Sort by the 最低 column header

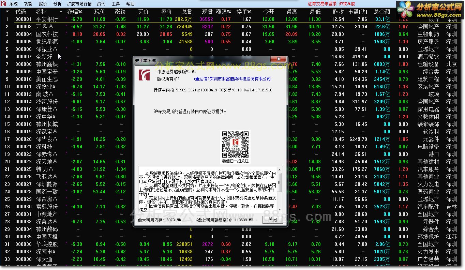point(315,12)
